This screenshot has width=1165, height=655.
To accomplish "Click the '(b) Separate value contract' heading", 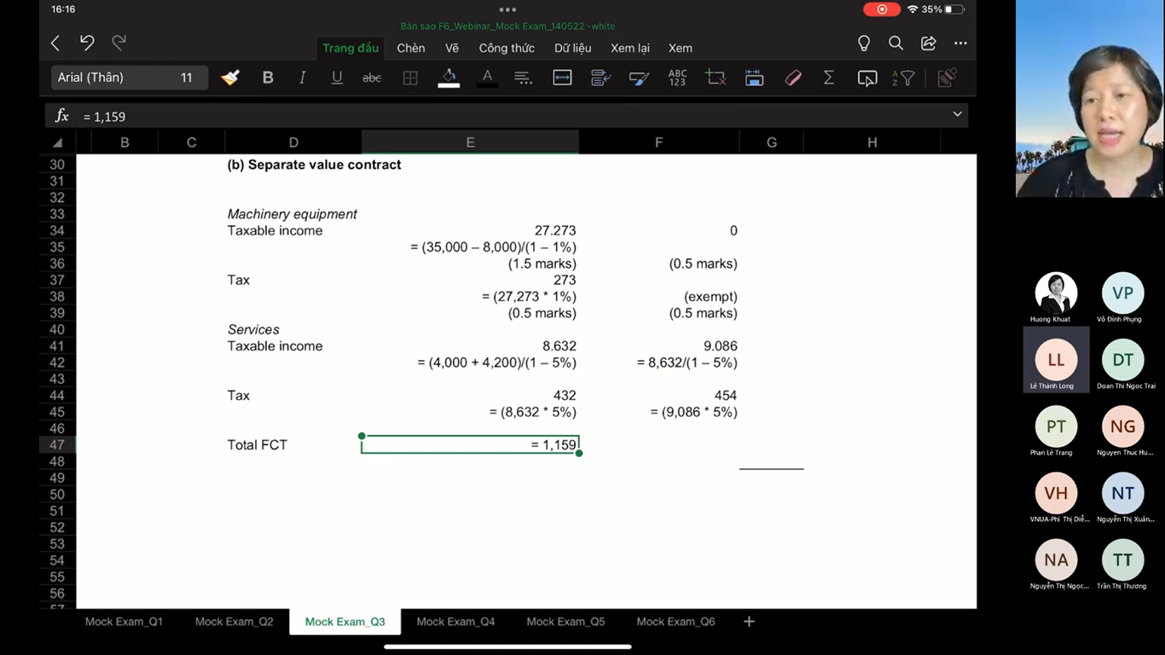I will 314,165.
